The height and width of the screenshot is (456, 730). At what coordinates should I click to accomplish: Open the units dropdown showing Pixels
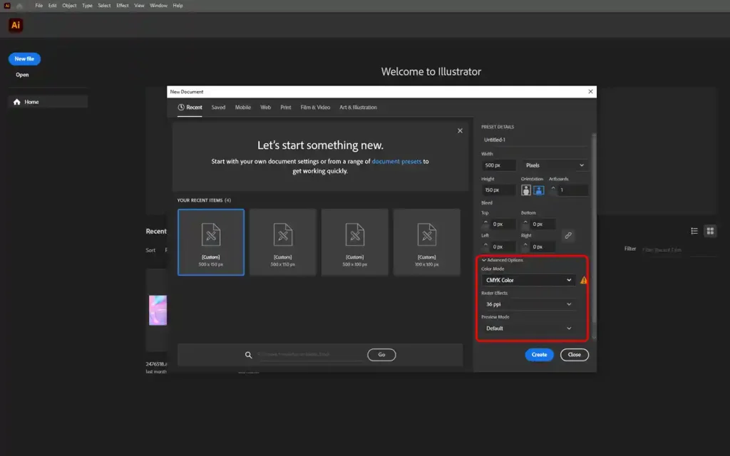click(554, 165)
